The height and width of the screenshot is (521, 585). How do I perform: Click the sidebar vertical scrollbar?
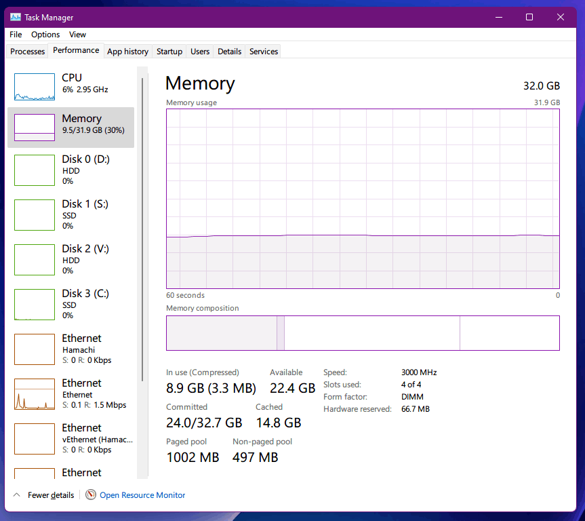(x=142, y=230)
